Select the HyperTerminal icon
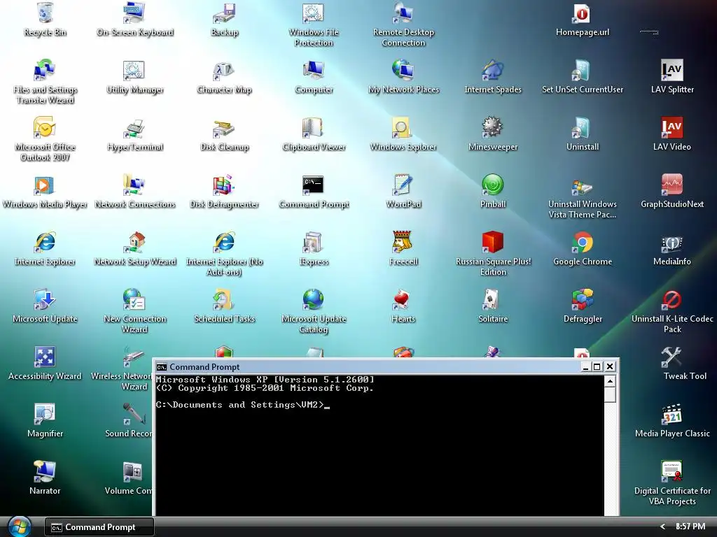 (x=134, y=127)
